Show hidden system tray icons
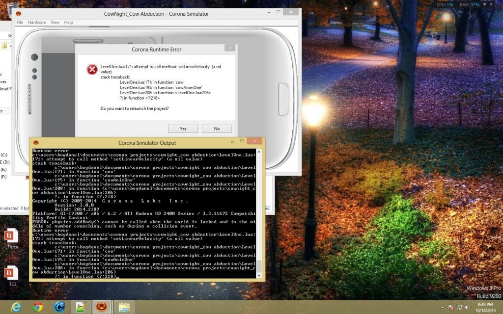This screenshot has width=503, height=314. point(443,308)
